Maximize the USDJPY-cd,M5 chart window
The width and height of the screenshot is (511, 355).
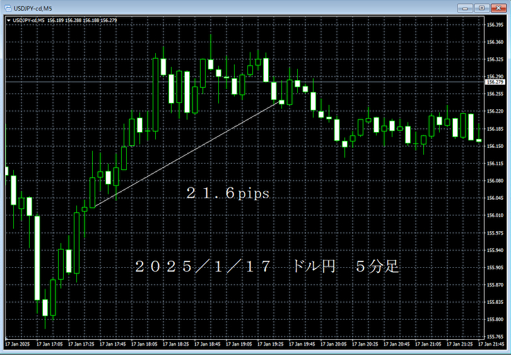coord(482,8)
